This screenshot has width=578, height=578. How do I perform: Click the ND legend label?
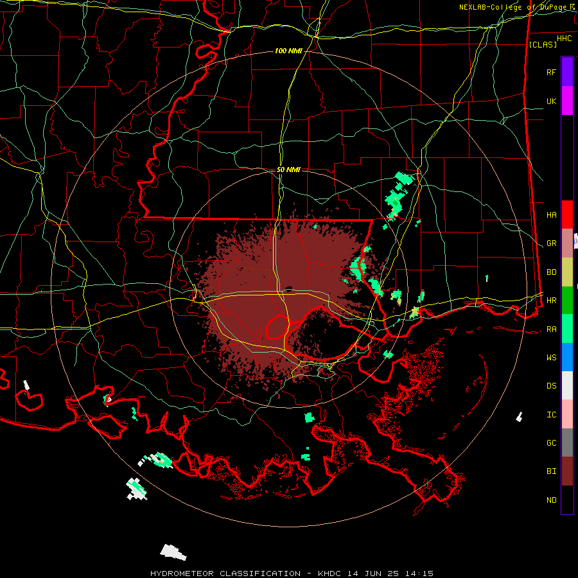[x=551, y=500]
